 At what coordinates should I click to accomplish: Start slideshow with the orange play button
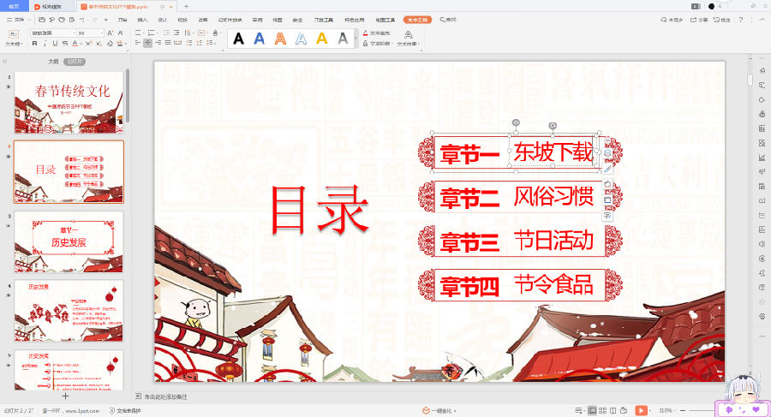click(x=641, y=410)
